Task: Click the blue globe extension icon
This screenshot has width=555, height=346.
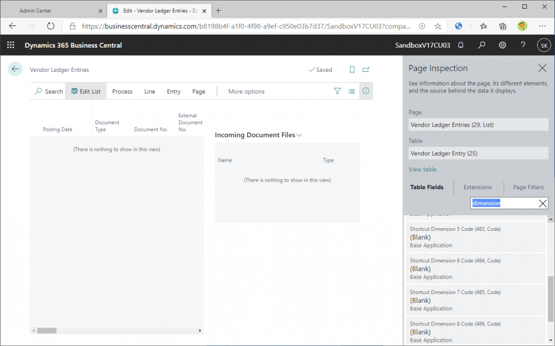Action: click(459, 26)
